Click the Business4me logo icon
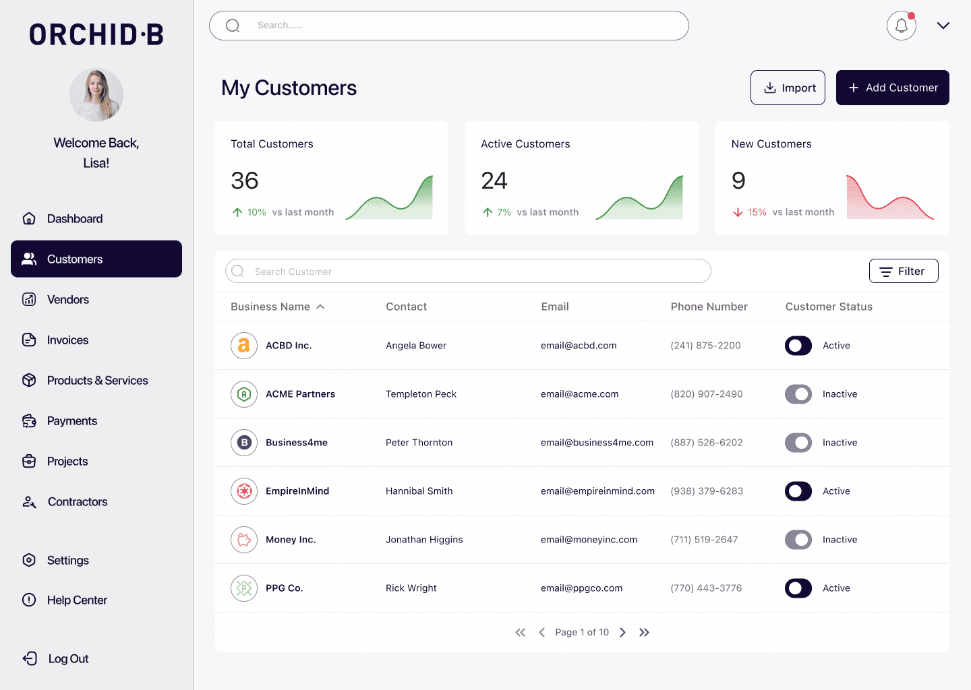This screenshot has width=971, height=690. [244, 443]
